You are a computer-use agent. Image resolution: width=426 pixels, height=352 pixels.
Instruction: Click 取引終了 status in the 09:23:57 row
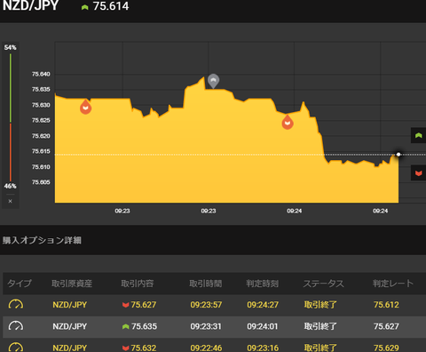(320, 305)
